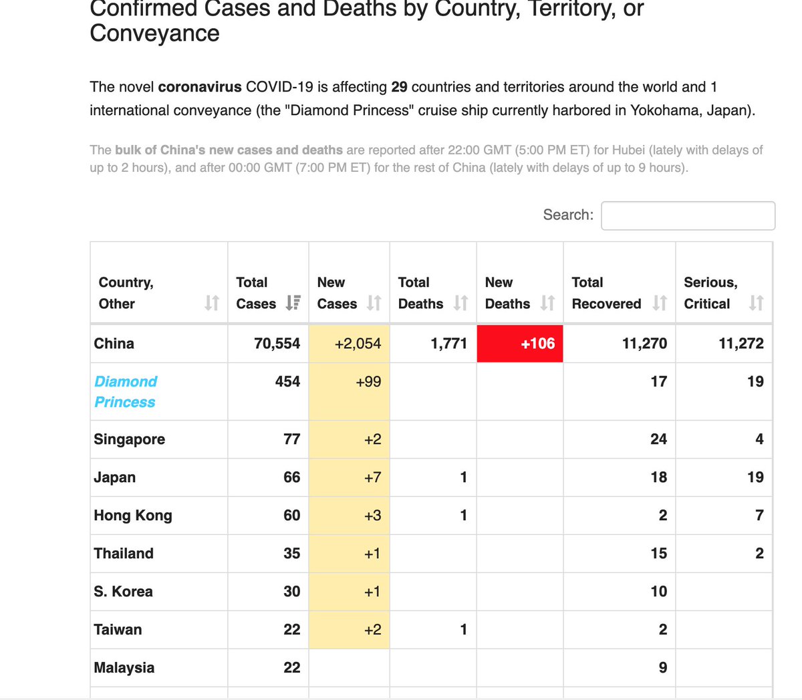
Task: Click the Taiwan row name
Action: click(118, 630)
